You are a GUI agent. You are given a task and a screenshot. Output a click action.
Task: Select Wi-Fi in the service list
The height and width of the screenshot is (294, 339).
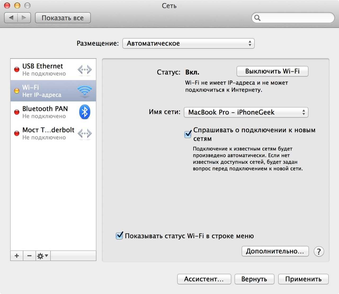53,91
